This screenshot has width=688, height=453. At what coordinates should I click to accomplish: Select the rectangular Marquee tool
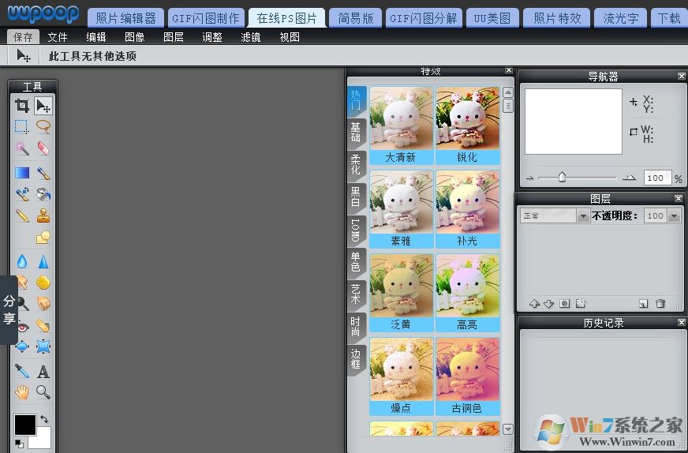(22, 127)
